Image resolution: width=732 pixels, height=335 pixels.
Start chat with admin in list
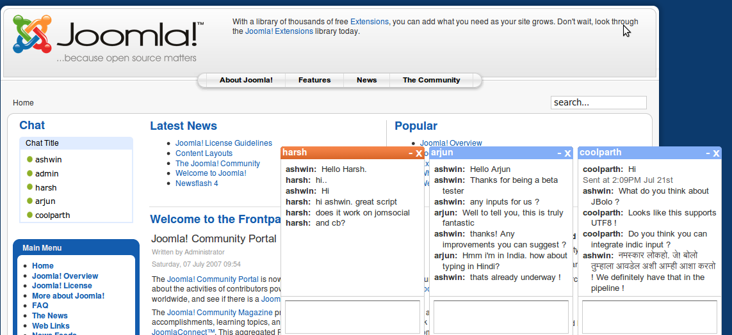point(47,174)
